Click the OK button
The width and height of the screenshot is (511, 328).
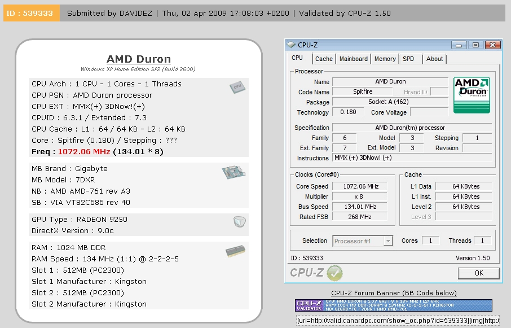pyautogui.click(x=479, y=273)
